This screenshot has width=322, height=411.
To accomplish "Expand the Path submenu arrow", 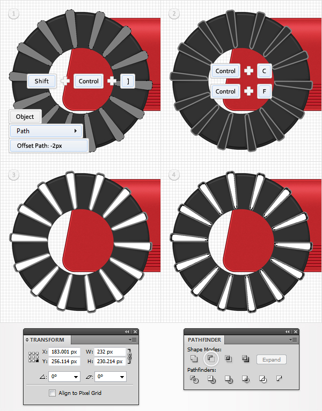I will [x=75, y=131].
